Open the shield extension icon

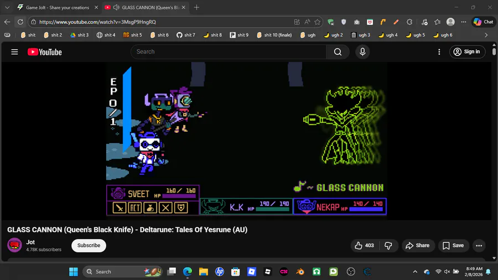point(344,22)
